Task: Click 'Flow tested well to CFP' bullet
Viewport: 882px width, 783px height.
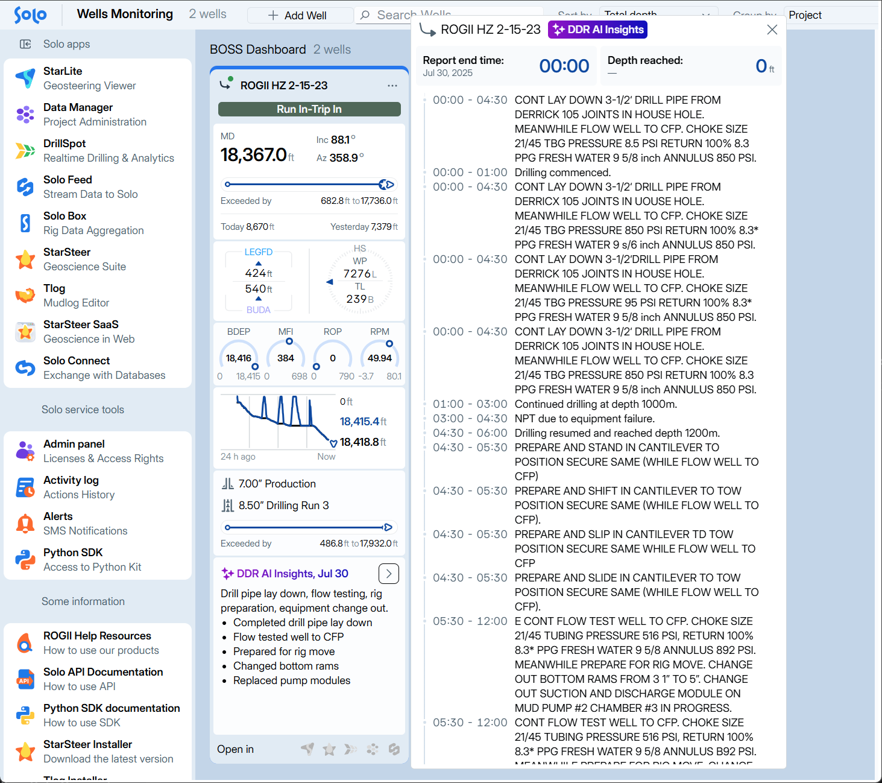Action: 289,637
